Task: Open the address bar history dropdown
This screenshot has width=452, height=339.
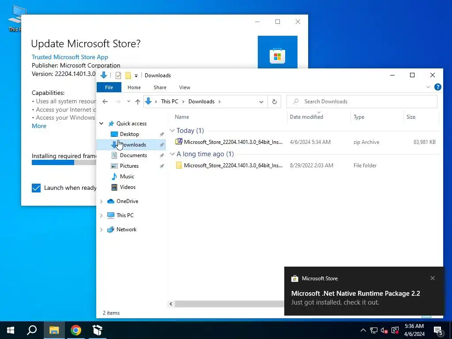Action: point(261,102)
